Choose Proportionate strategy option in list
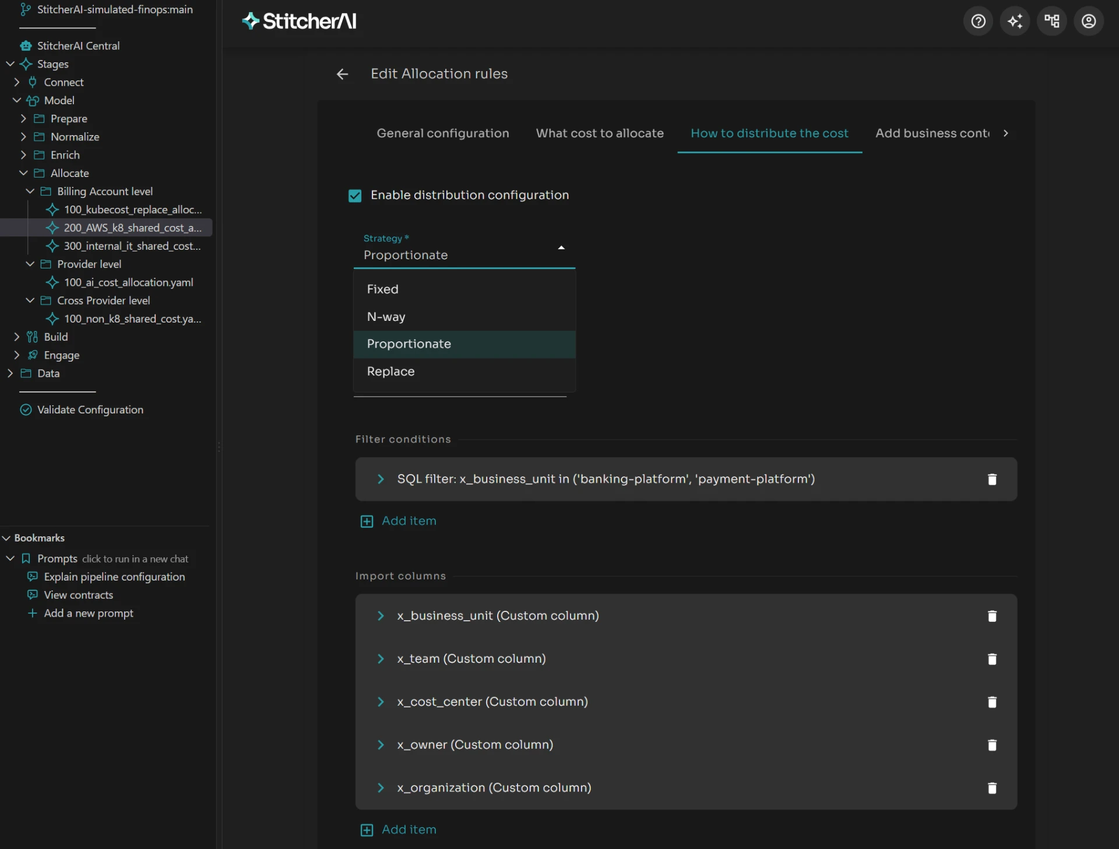Screen dimensions: 1119x849 [465, 344]
